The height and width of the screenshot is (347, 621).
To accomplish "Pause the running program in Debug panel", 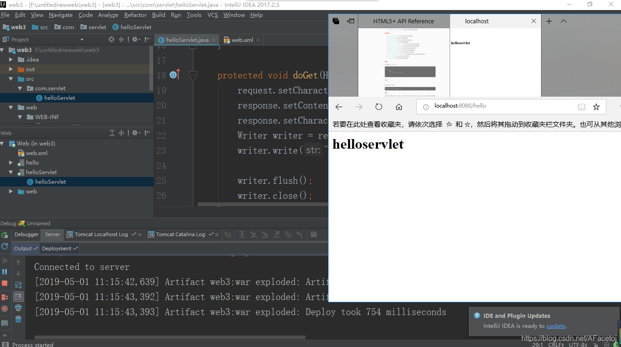I will [5, 272].
